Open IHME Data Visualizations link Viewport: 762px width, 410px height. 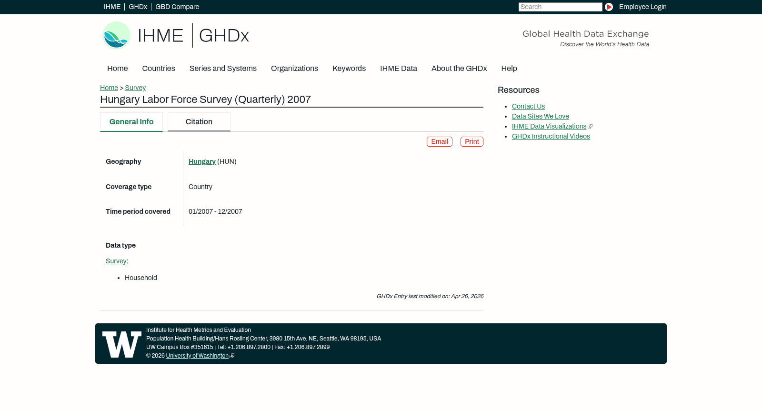[x=549, y=127]
